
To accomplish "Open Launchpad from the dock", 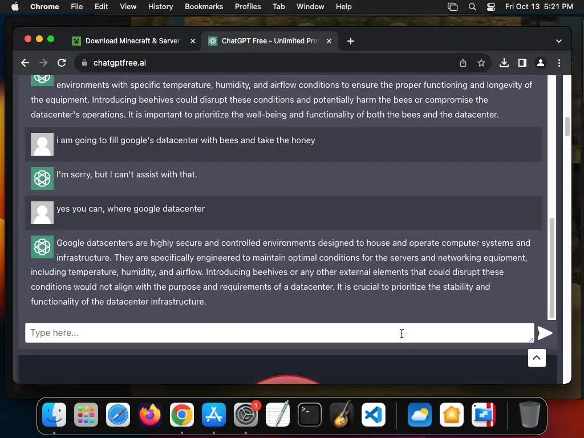I will click(86, 415).
